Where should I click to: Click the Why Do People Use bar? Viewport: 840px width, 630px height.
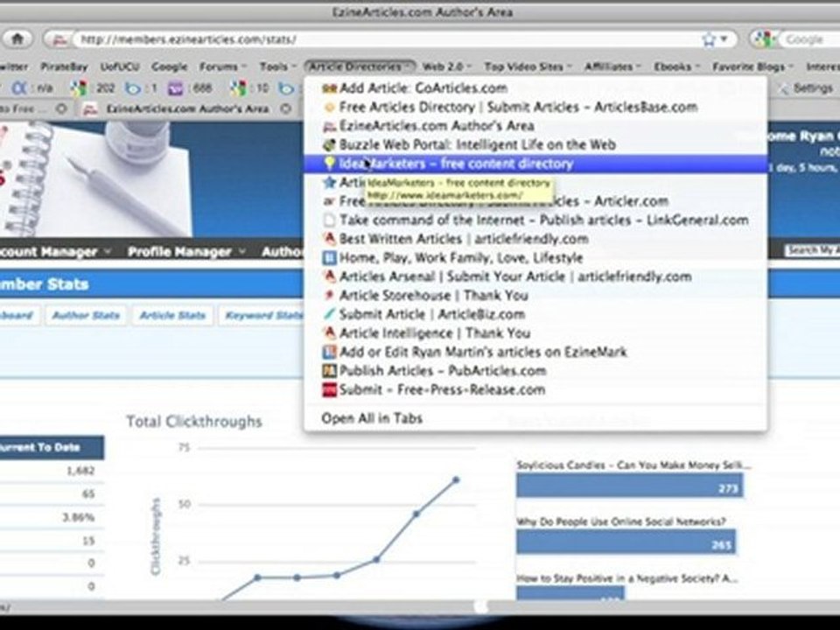(626, 542)
